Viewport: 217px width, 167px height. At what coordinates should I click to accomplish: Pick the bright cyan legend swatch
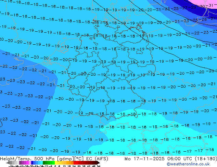41,163
